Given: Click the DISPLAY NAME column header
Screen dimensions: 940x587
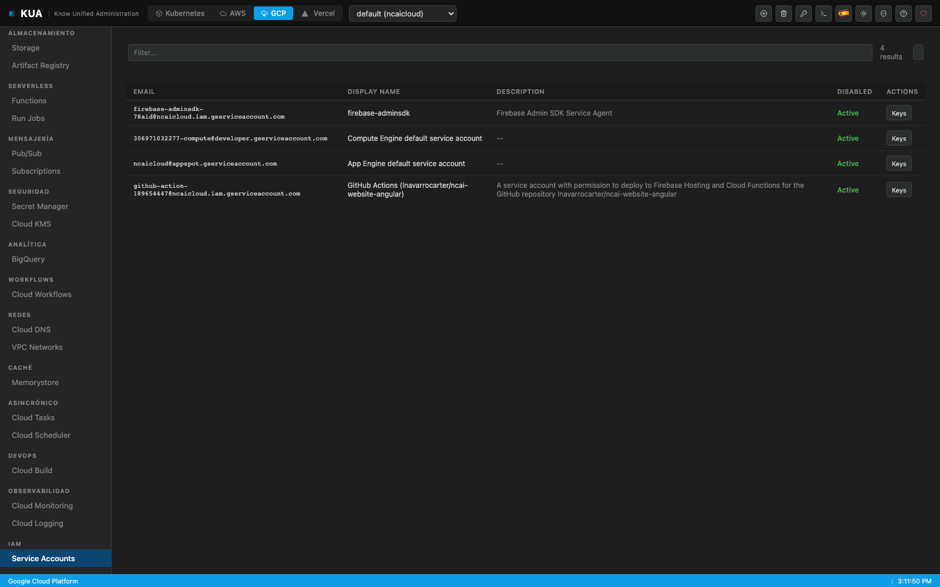Looking at the screenshot, I should pos(374,92).
